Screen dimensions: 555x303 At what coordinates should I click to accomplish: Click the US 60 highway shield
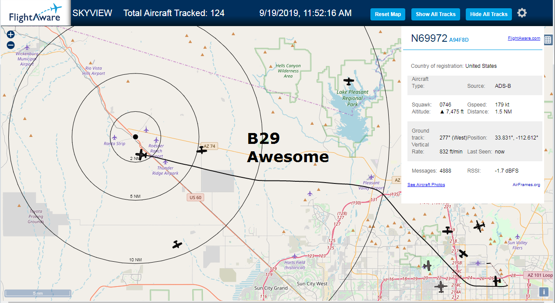click(195, 197)
